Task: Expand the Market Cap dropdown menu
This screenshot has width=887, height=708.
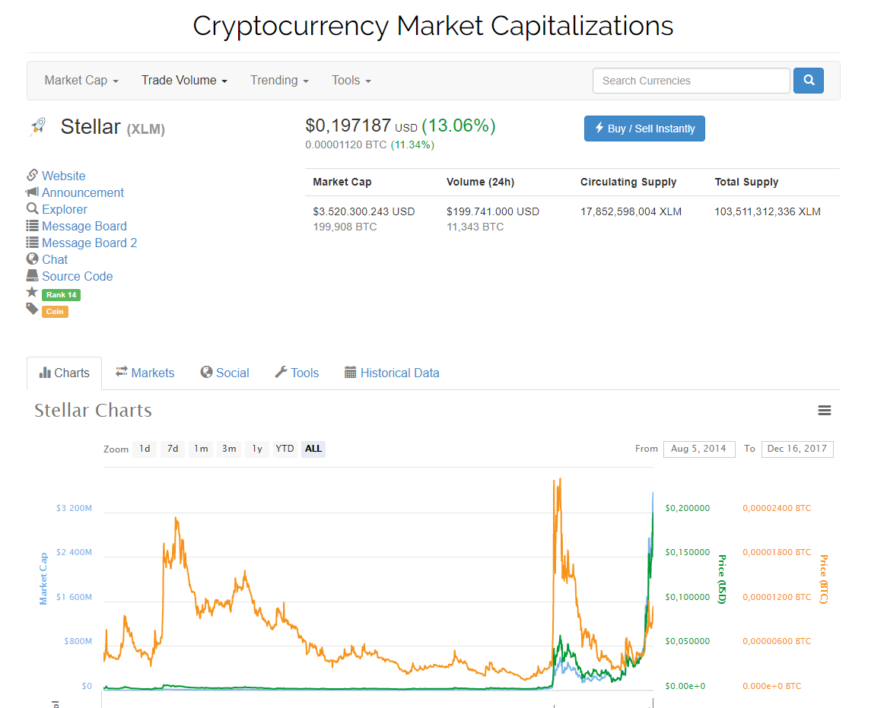Action: point(81,81)
